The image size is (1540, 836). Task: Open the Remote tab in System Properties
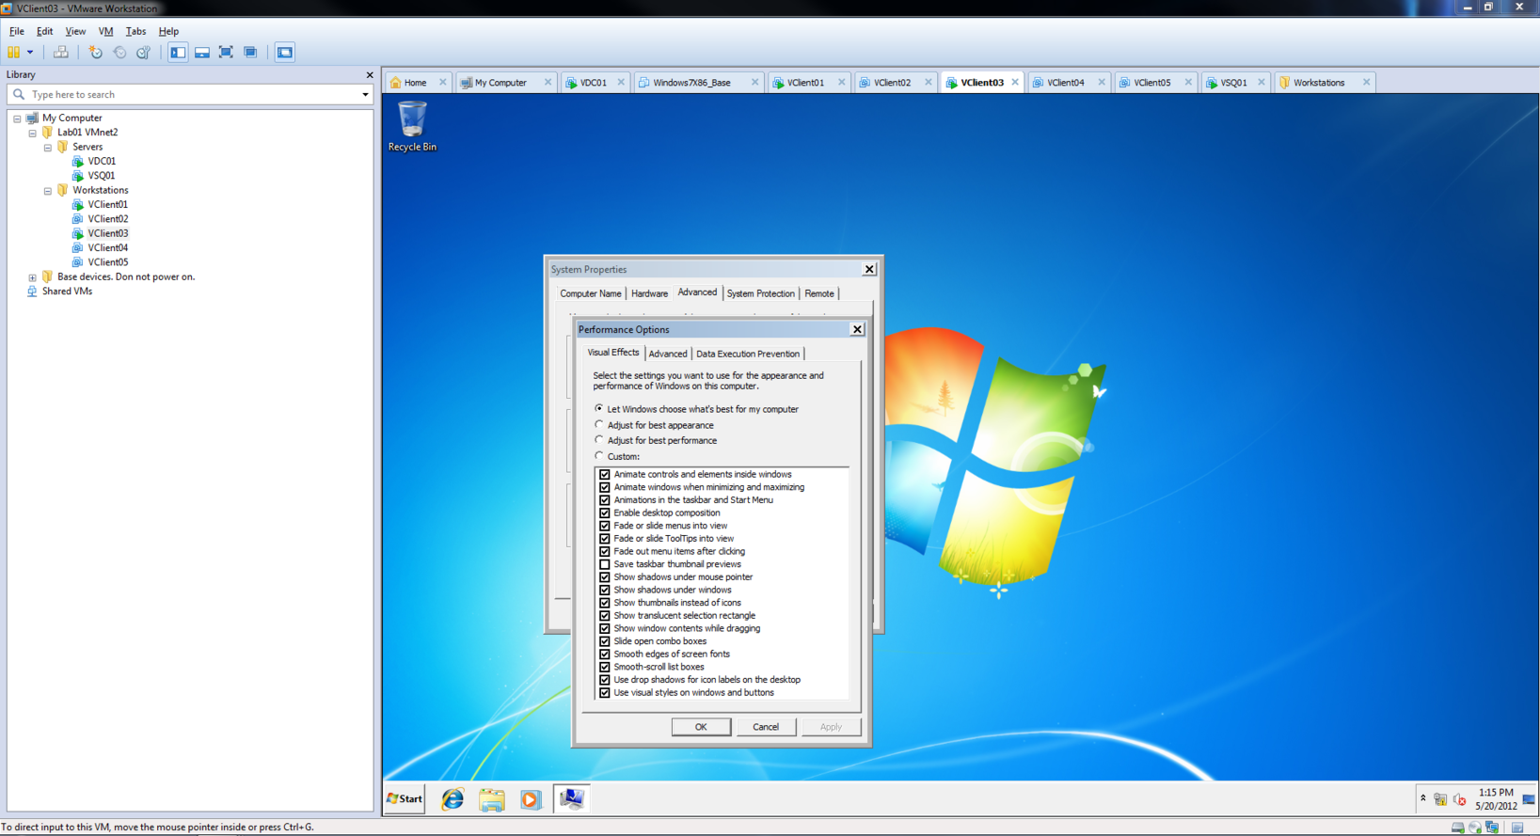tap(818, 293)
